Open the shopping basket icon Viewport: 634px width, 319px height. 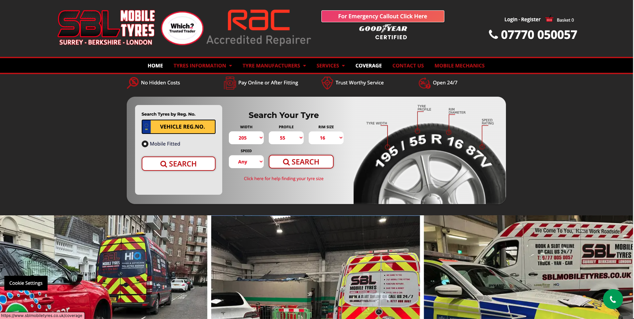pyautogui.click(x=549, y=19)
